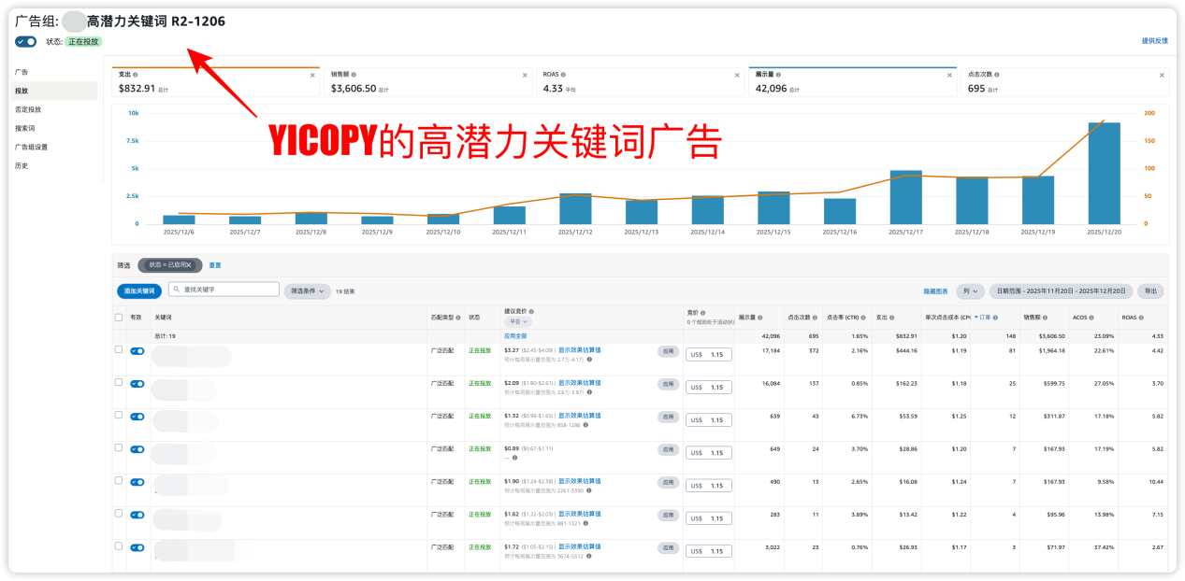The width and height of the screenshot is (1185, 581).
Task: Click info icon beside ROAS column header
Action: [1143, 318]
